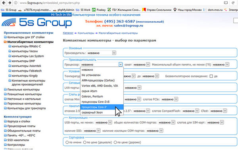Open the 5S Work bookmark
This screenshot has width=238, height=150.
(83, 10)
